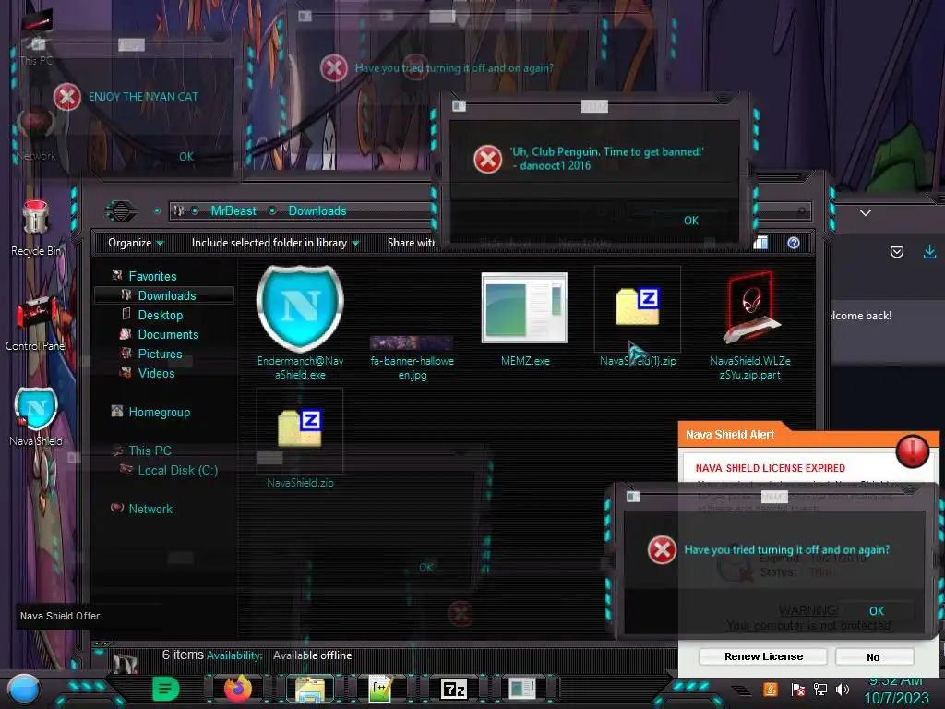The width and height of the screenshot is (945, 709).
Task: Click Renew License button
Action: pos(763,656)
